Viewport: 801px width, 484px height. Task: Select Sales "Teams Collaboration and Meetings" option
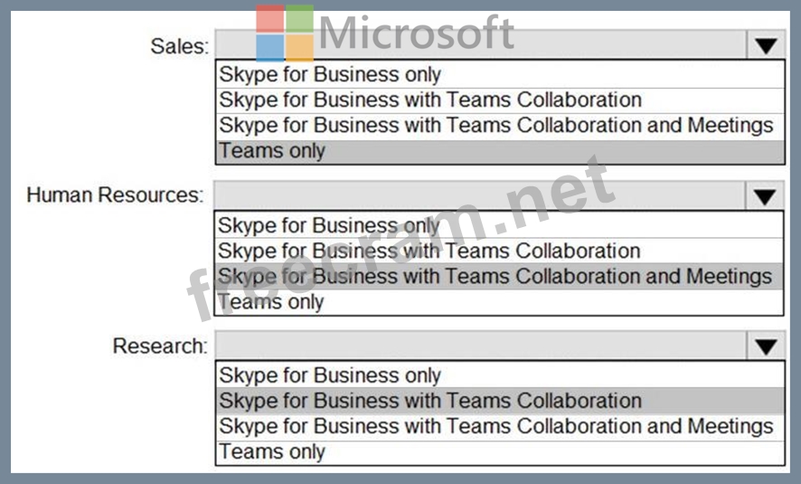click(x=496, y=125)
